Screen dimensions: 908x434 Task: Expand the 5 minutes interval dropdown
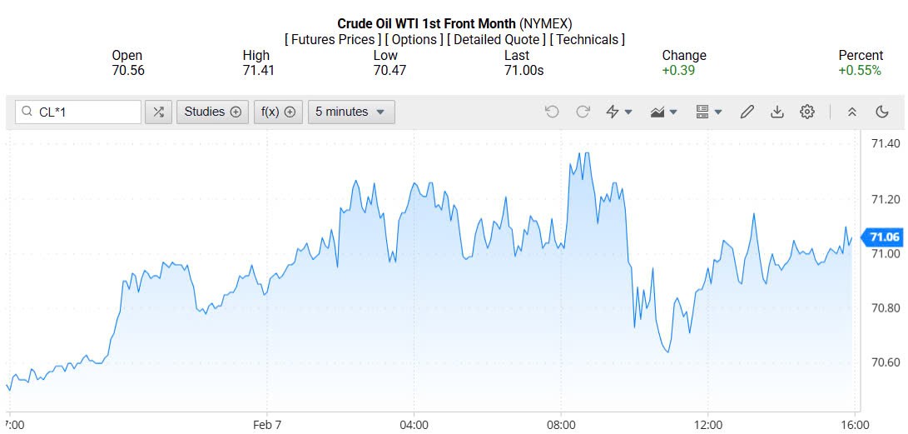350,112
